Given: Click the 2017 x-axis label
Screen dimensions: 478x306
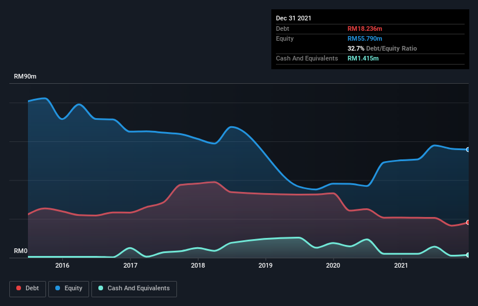Looking at the screenshot, I should [x=130, y=265].
